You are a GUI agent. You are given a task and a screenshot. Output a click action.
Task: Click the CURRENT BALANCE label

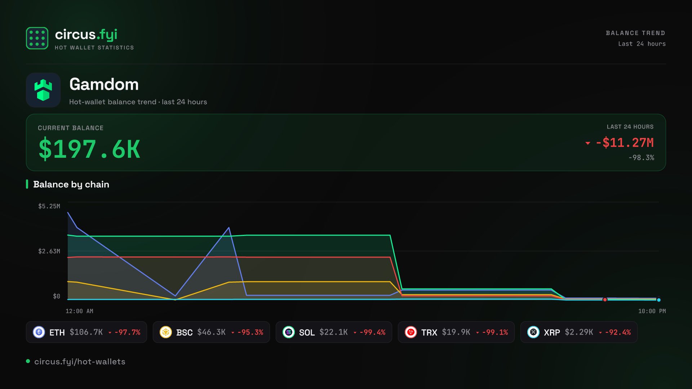click(x=71, y=128)
